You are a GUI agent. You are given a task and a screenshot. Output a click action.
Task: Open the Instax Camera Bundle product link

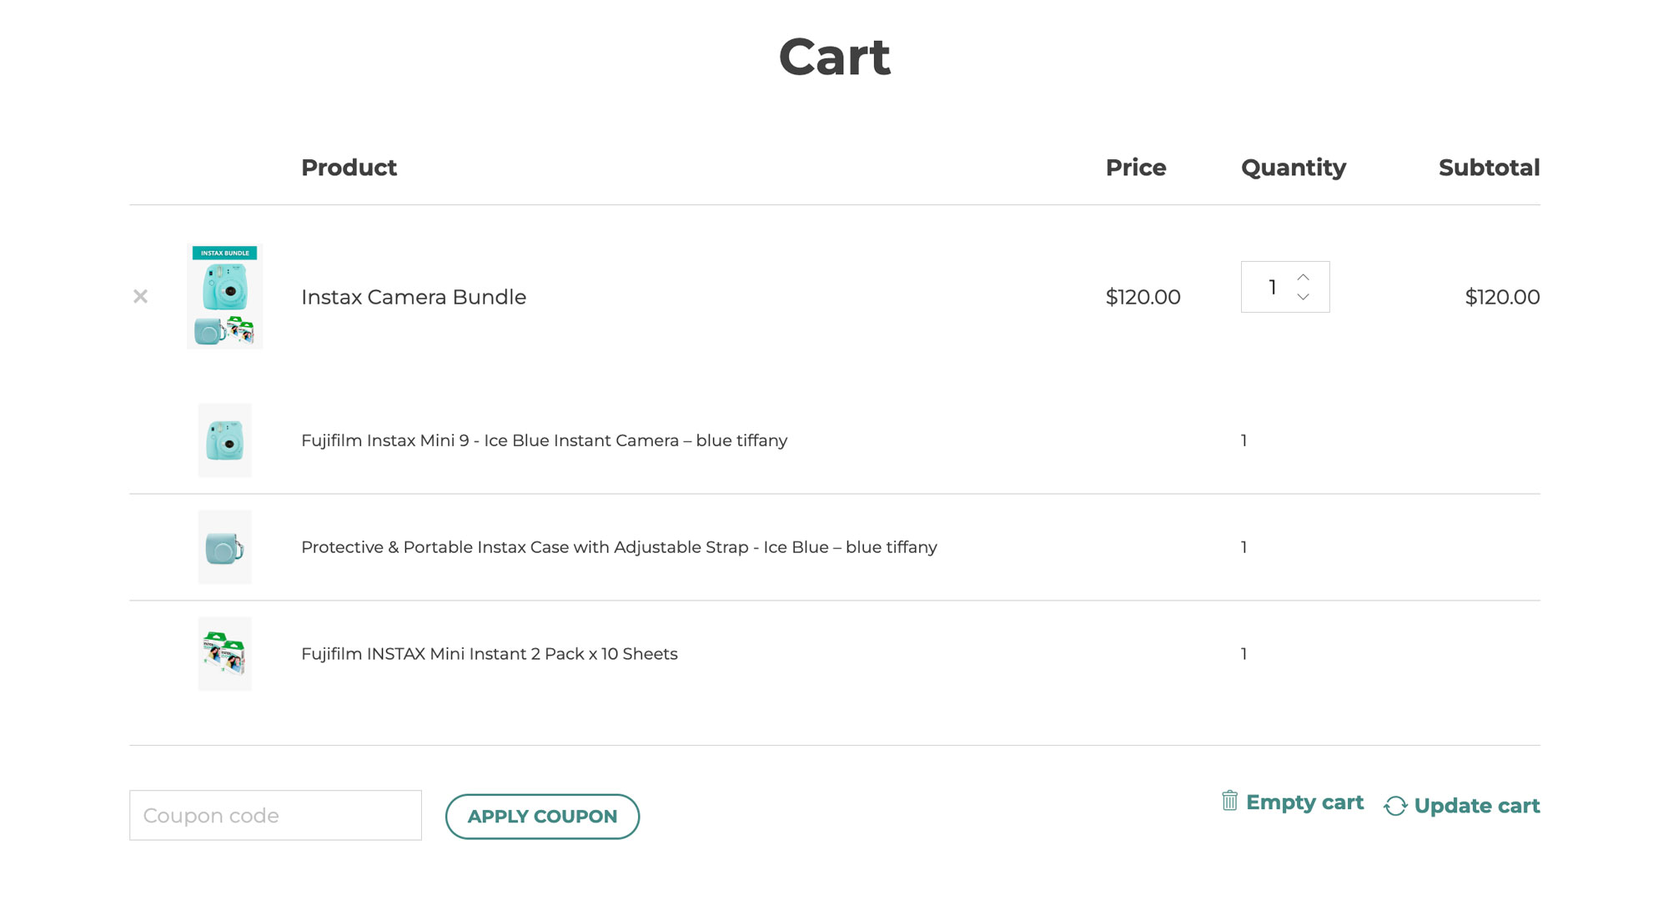(x=414, y=297)
